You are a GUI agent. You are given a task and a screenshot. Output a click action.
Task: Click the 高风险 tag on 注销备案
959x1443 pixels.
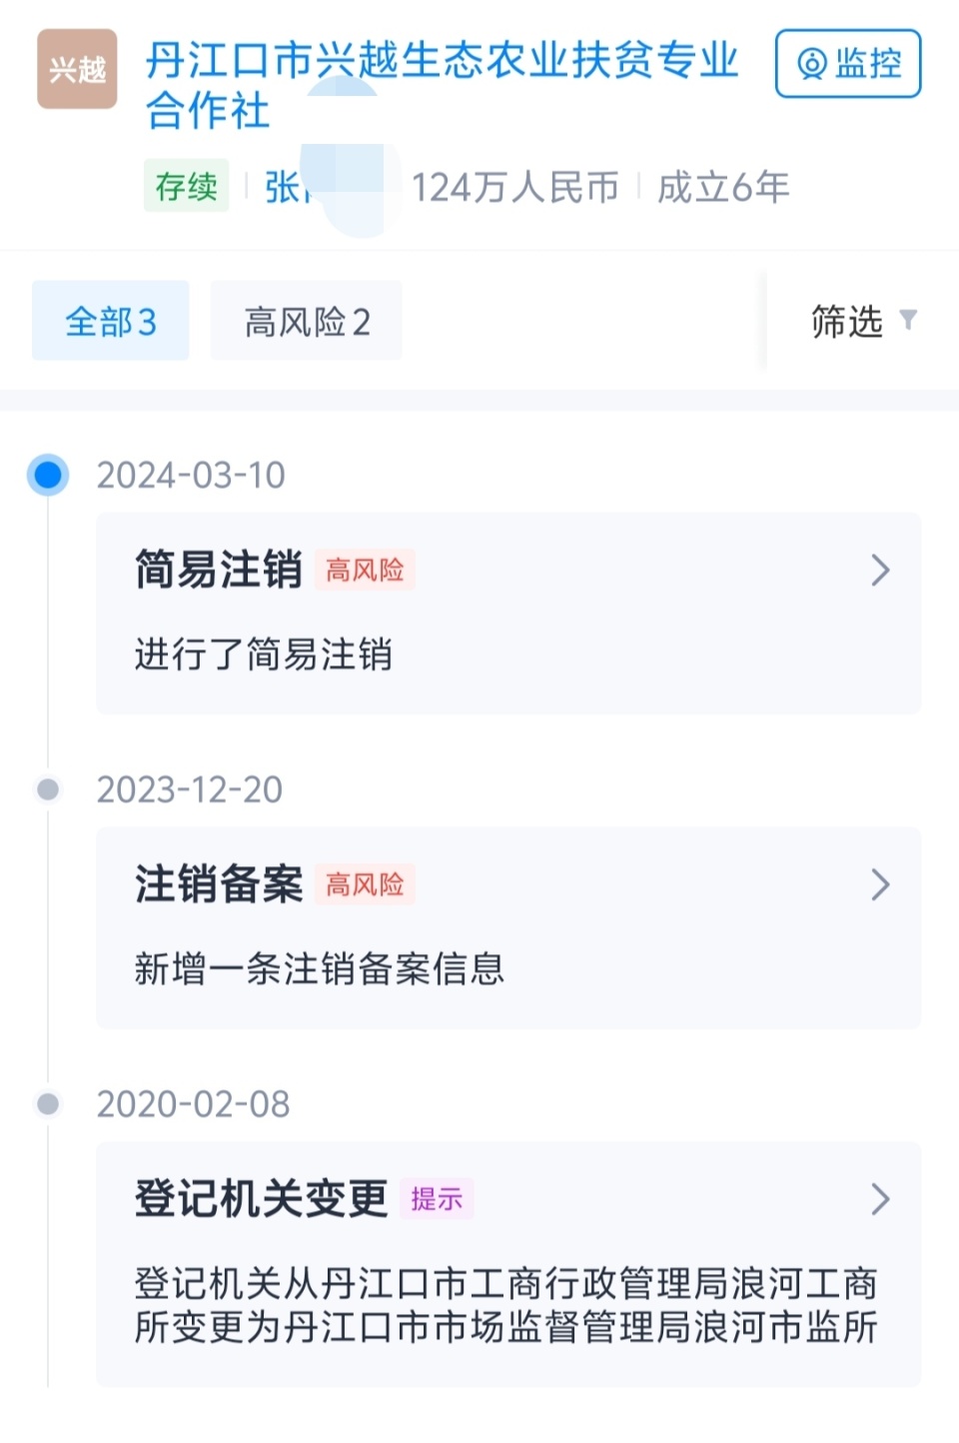click(x=365, y=884)
